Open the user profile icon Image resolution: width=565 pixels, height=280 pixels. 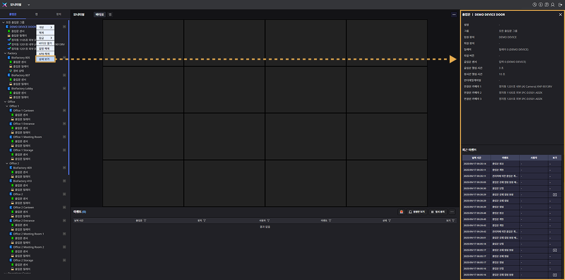pyautogui.click(x=552, y=4)
